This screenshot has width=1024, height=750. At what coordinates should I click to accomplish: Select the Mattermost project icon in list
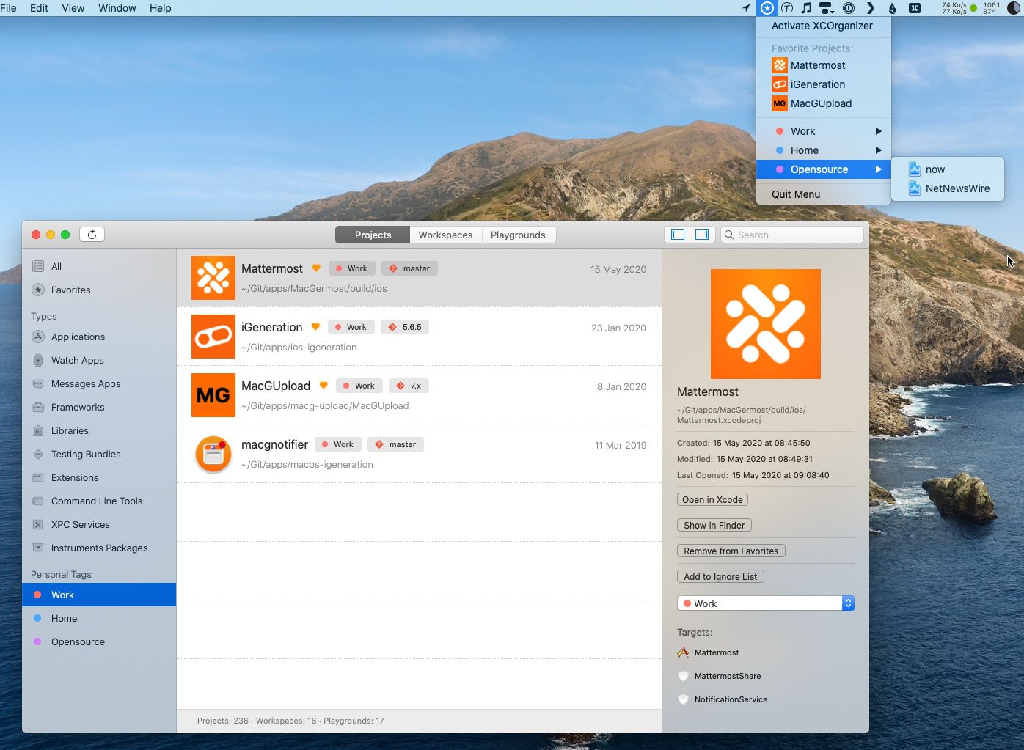pyautogui.click(x=213, y=278)
